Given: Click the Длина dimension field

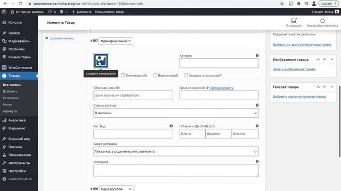Looking at the screenshot, I should click(x=192, y=134).
